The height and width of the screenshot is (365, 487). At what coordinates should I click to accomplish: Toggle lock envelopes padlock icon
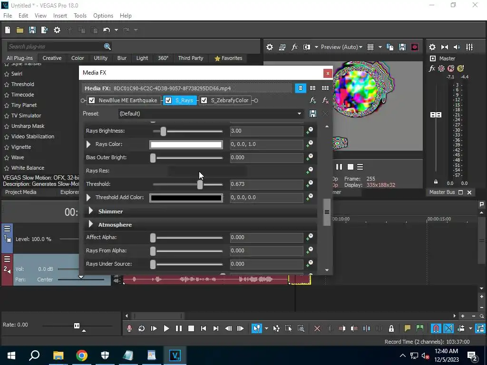point(391,328)
